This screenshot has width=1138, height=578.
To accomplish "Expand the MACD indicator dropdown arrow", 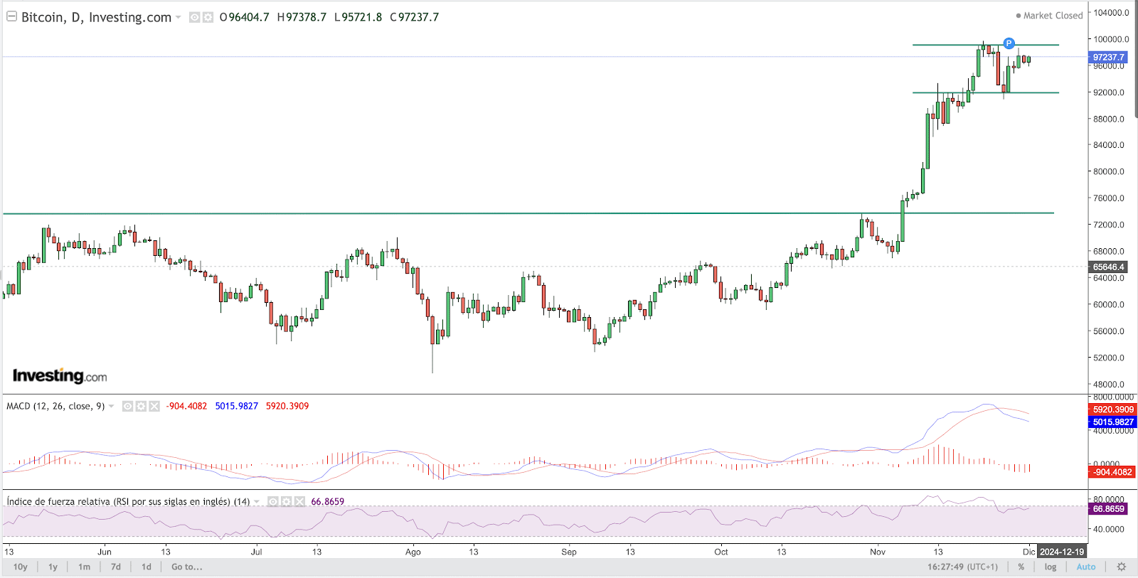I will [x=111, y=407].
